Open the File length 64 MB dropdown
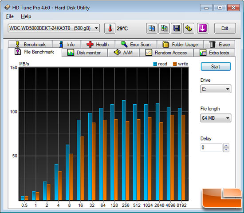Viewport: 244px width, 213px height. 216,118
